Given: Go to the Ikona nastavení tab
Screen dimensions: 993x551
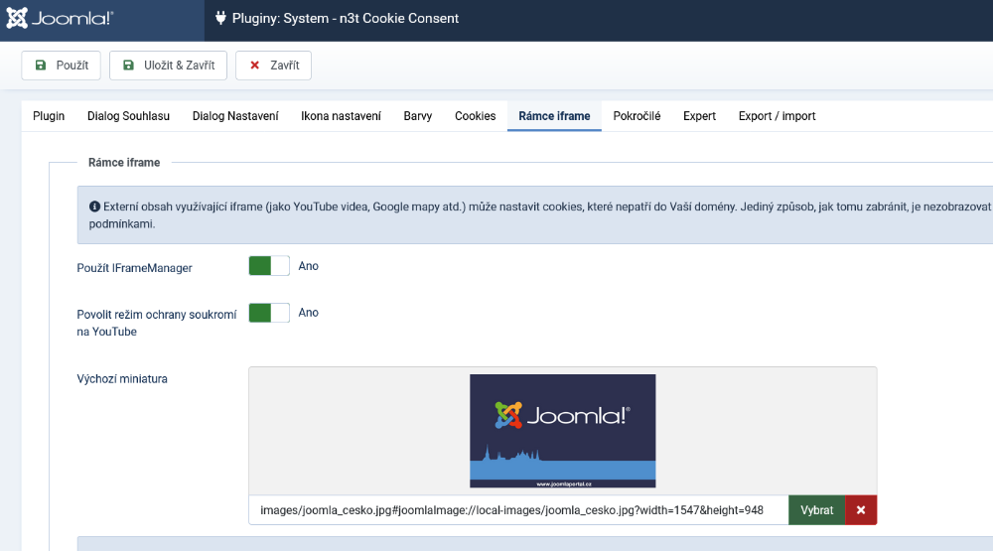Looking at the screenshot, I should coord(341,116).
